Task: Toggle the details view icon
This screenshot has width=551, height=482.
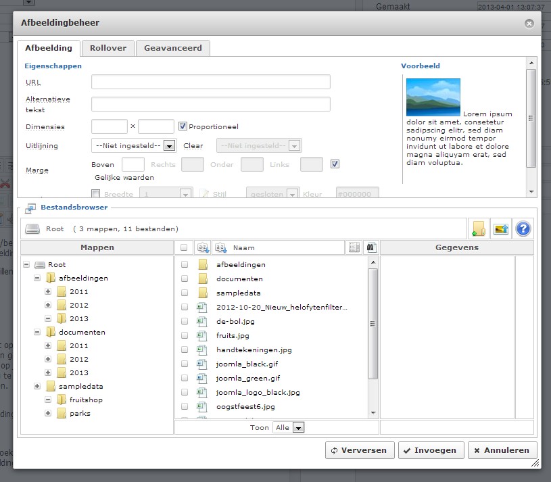Action: click(354, 247)
